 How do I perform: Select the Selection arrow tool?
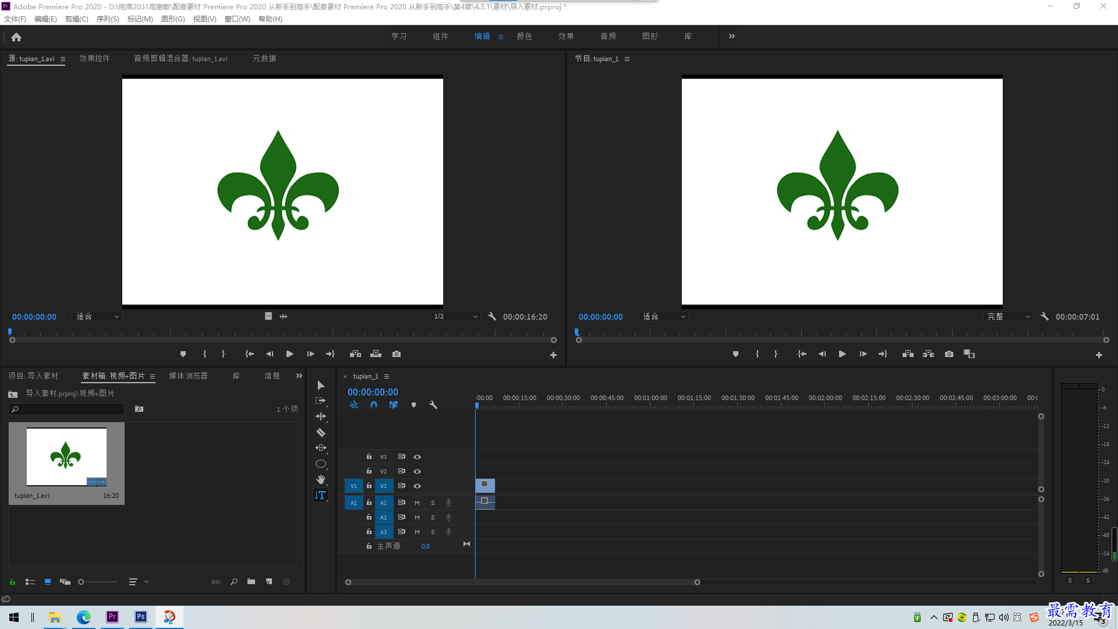(x=321, y=386)
